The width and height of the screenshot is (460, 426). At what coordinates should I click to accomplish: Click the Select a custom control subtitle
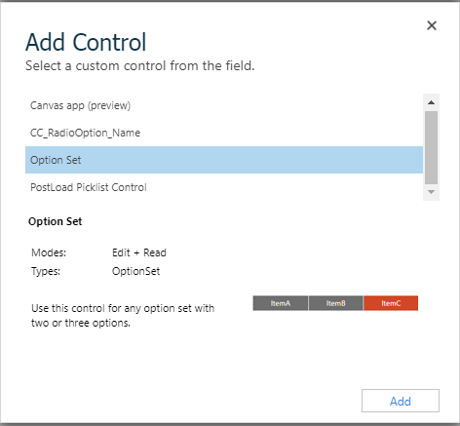pyautogui.click(x=140, y=66)
